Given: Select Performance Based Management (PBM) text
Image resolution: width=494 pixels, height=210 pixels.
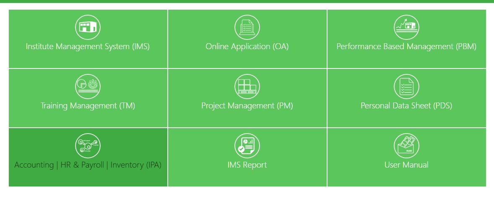Looking at the screenshot, I should pos(406,47).
